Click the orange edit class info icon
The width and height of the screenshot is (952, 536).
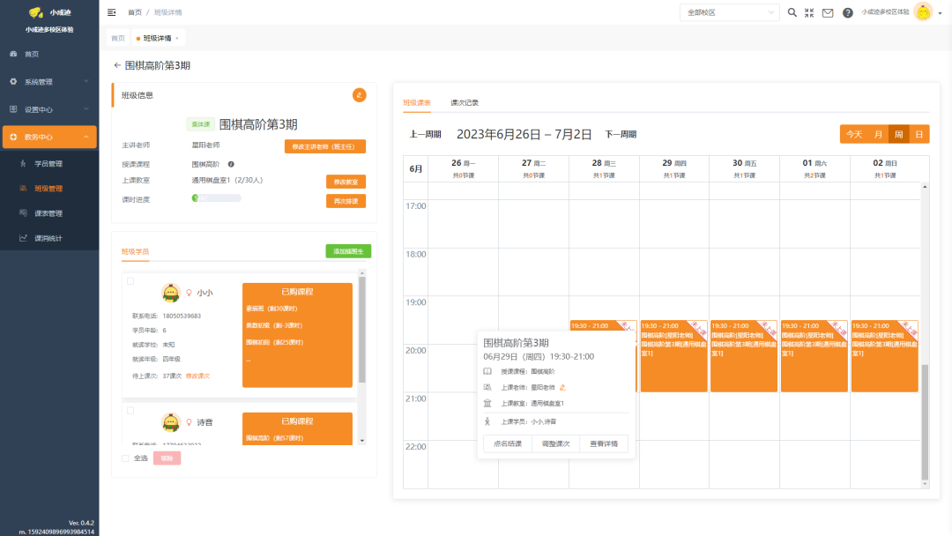pos(360,95)
